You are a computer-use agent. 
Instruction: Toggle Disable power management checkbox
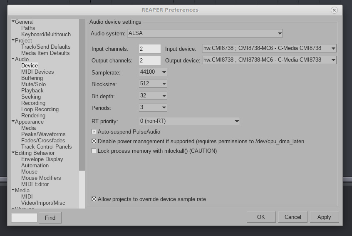pyautogui.click(x=94, y=141)
